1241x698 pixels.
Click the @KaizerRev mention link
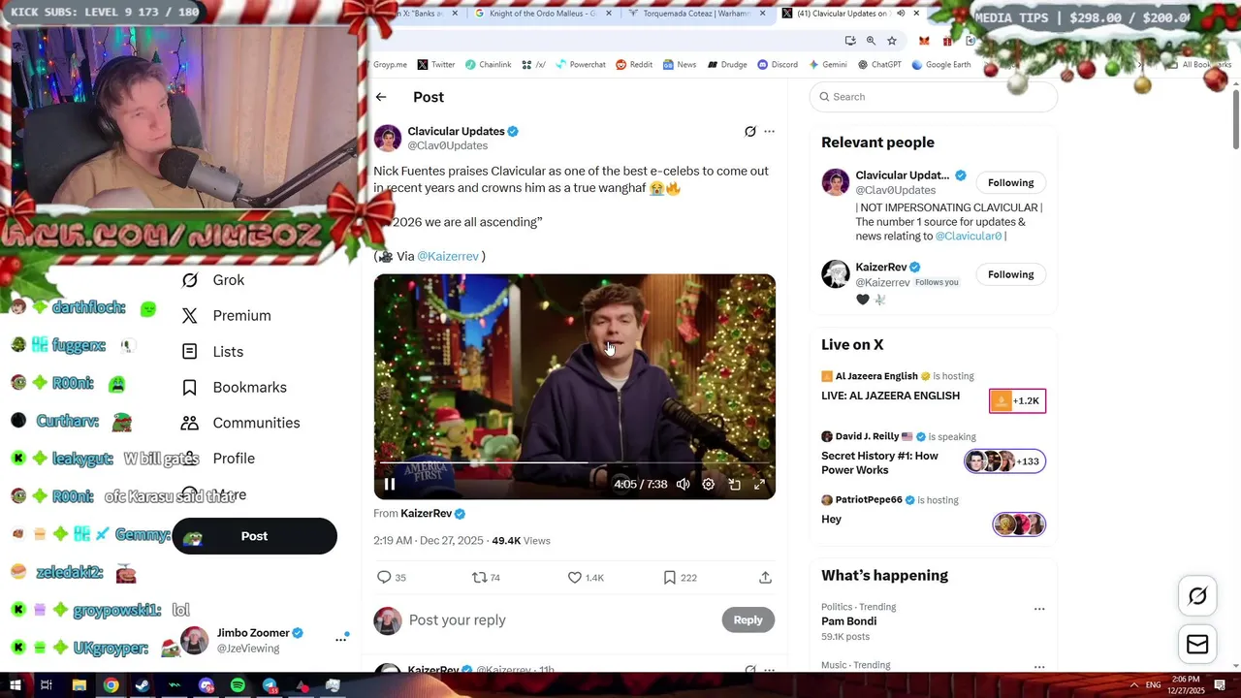(x=448, y=256)
